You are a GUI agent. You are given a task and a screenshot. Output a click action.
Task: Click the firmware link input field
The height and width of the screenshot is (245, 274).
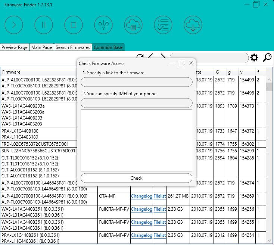[x=137, y=82]
